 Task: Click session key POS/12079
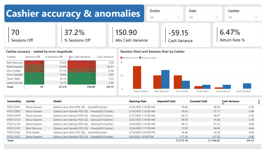point(14,116)
